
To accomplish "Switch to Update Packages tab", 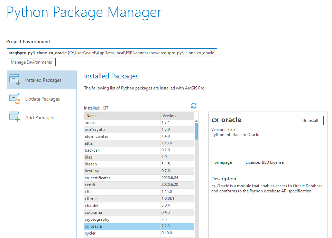I will coord(41,99).
